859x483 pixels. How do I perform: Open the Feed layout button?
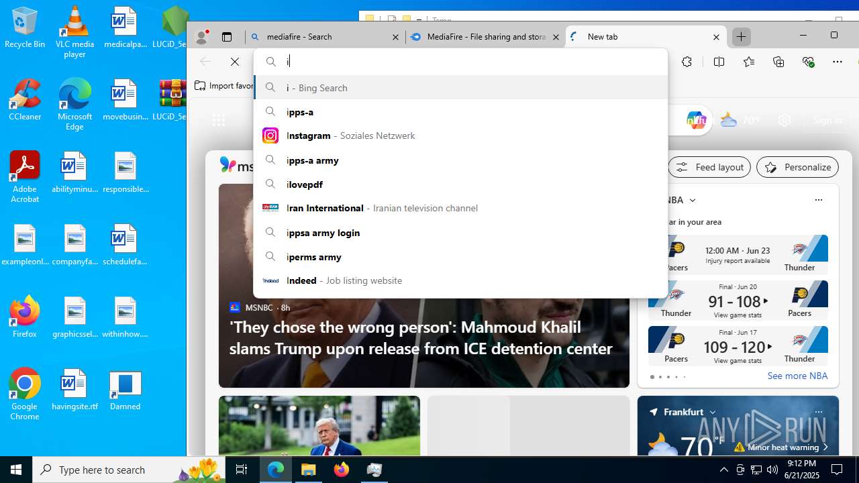[x=709, y=167]
